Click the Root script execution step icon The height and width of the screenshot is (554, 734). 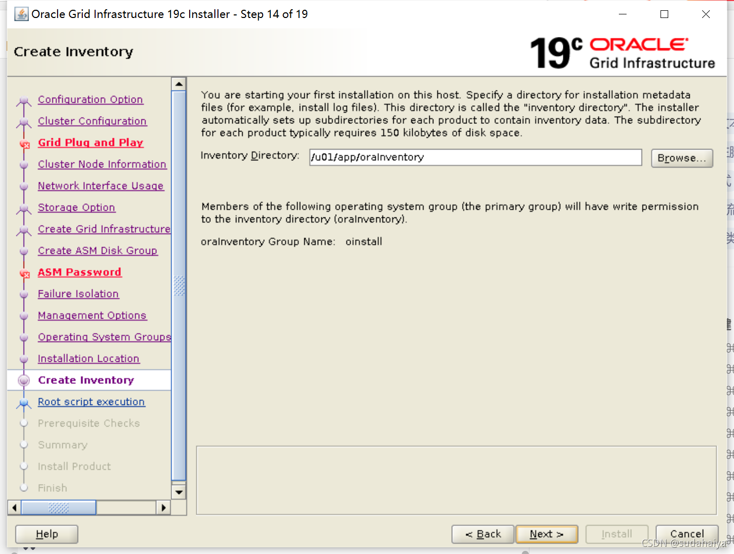pos(24,403)
